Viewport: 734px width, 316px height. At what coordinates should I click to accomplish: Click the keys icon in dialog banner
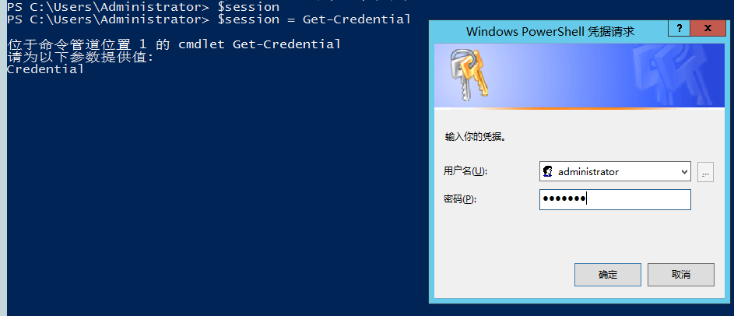(x=468, y=74)
